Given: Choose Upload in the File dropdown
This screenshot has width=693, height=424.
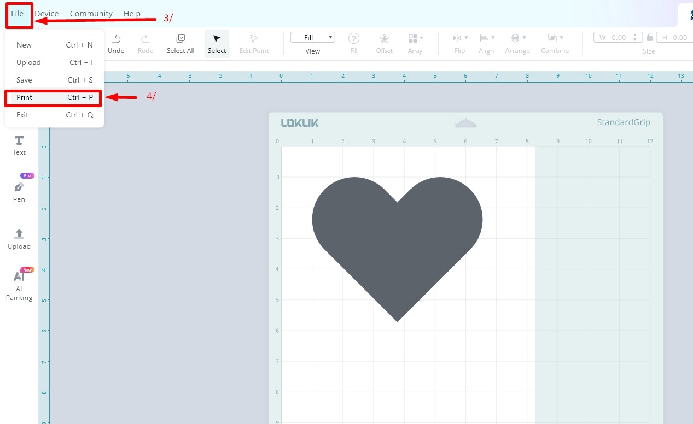Looking at the screenshot, I should click(55, 62).
